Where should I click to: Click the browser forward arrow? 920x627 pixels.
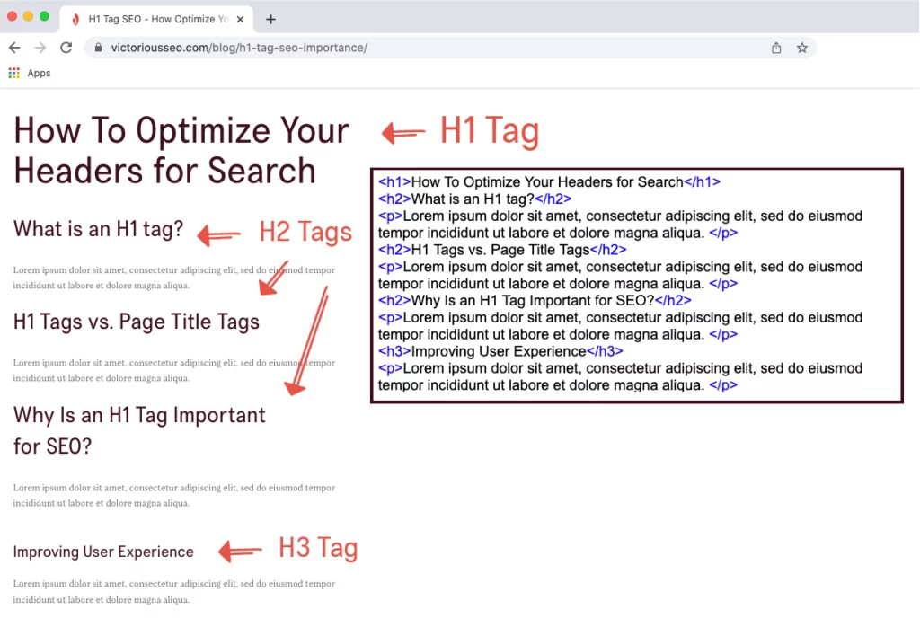(x=40, y=48)
